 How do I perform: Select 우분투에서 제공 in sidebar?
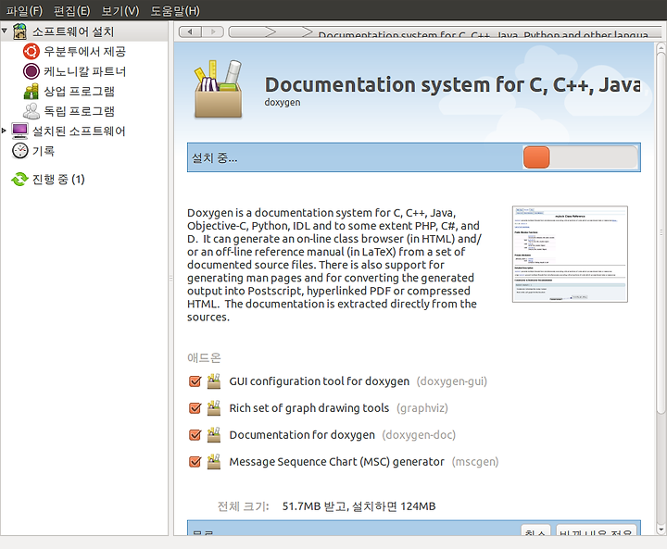84,52
